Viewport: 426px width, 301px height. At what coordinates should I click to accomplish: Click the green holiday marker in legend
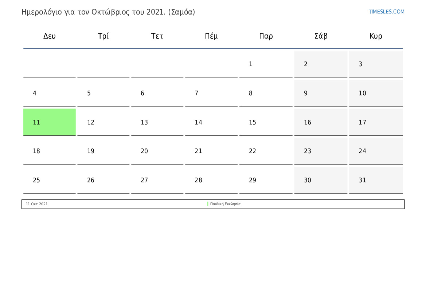click(208, 204)
